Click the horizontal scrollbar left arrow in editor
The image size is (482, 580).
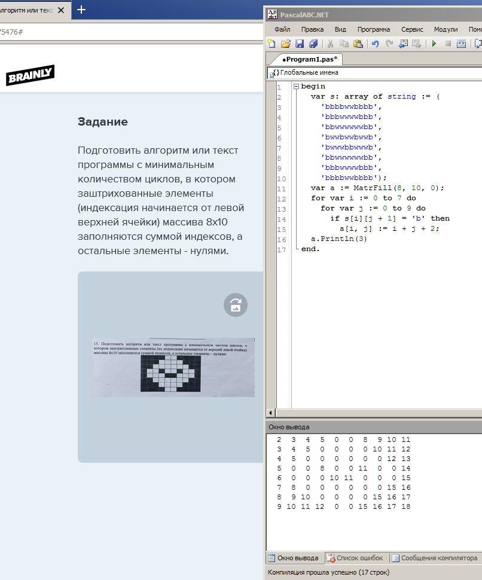[271, 413]
